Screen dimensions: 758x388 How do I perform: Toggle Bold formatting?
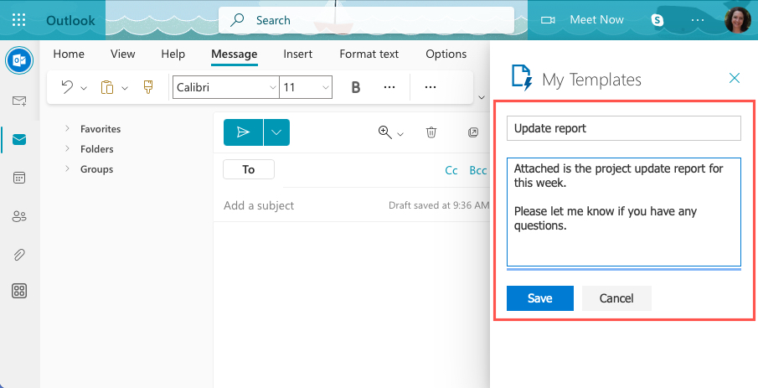(x=356, y=87)
